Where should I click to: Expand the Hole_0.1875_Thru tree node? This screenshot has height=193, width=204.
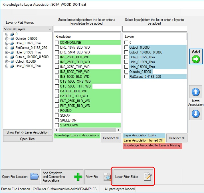click(6, 43)
